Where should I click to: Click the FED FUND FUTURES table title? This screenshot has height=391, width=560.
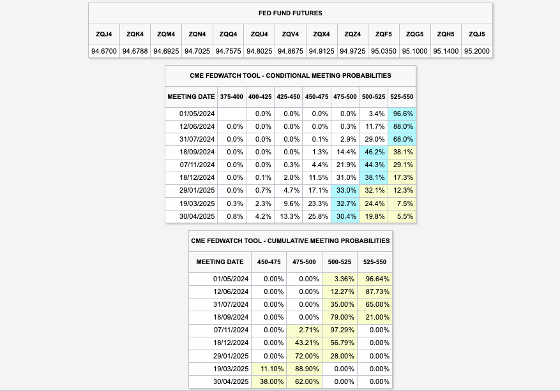coord(291,13)
